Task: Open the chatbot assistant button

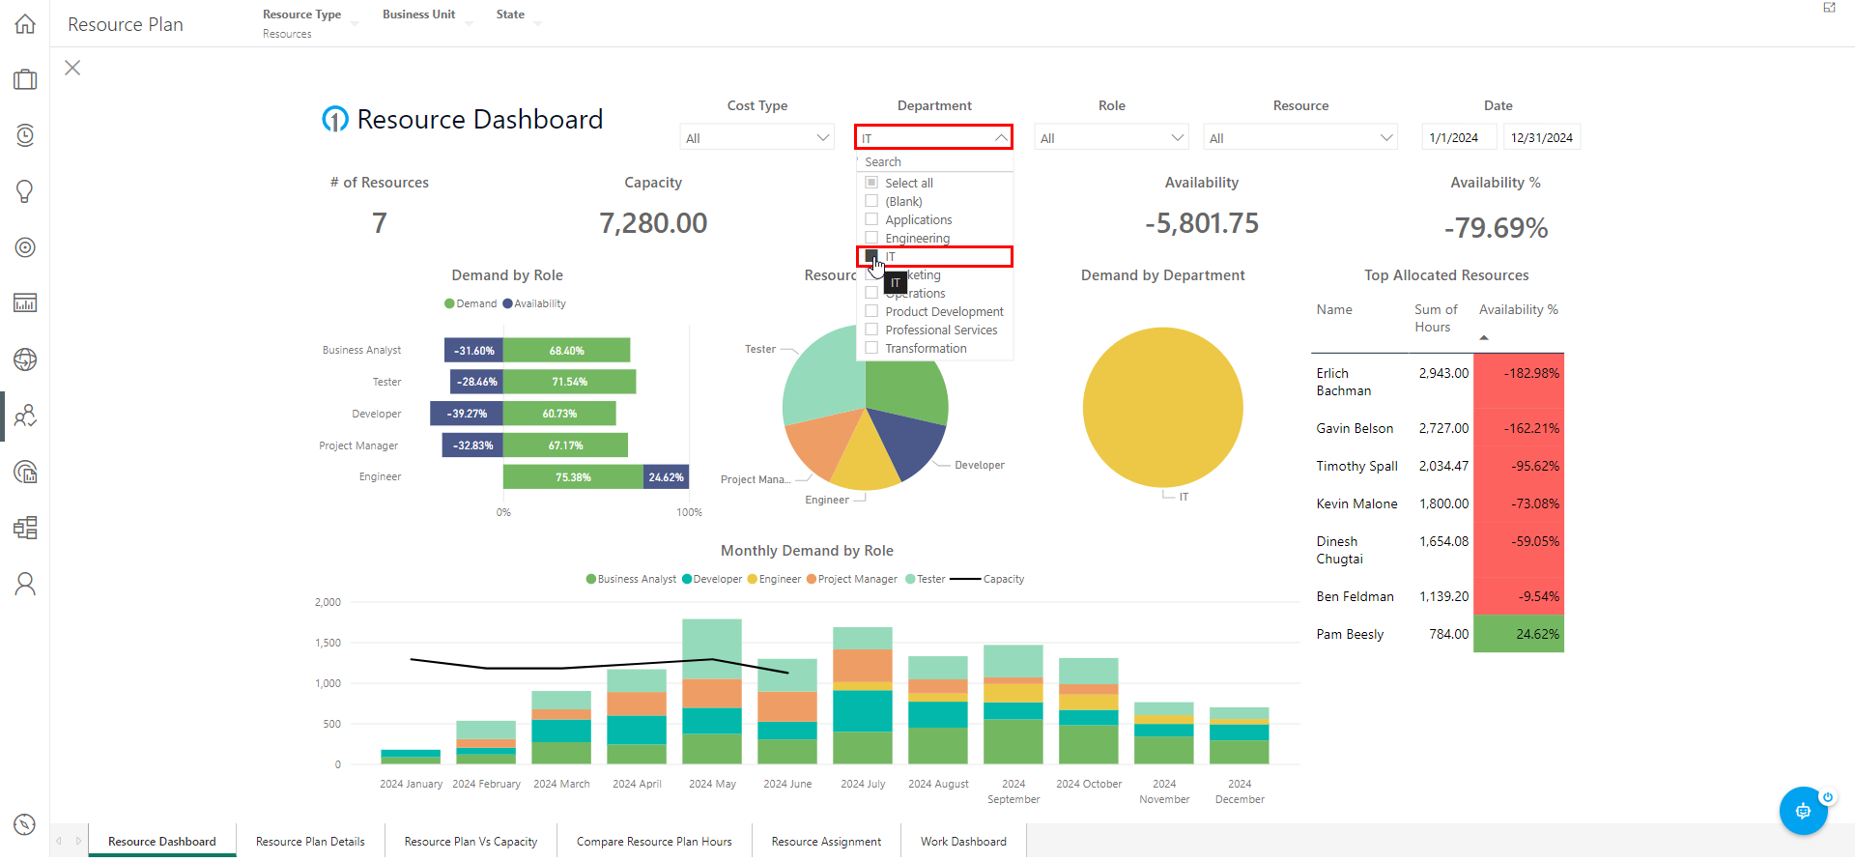Action: [1803, 811]
